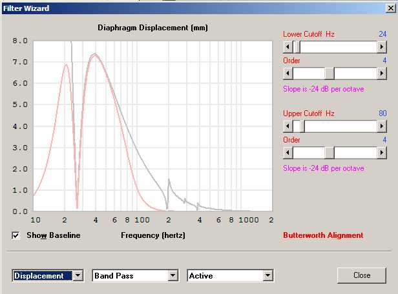Click right arrow of Upper Cutoff slider
398x294 pixels.
click(x=381, y=126)
